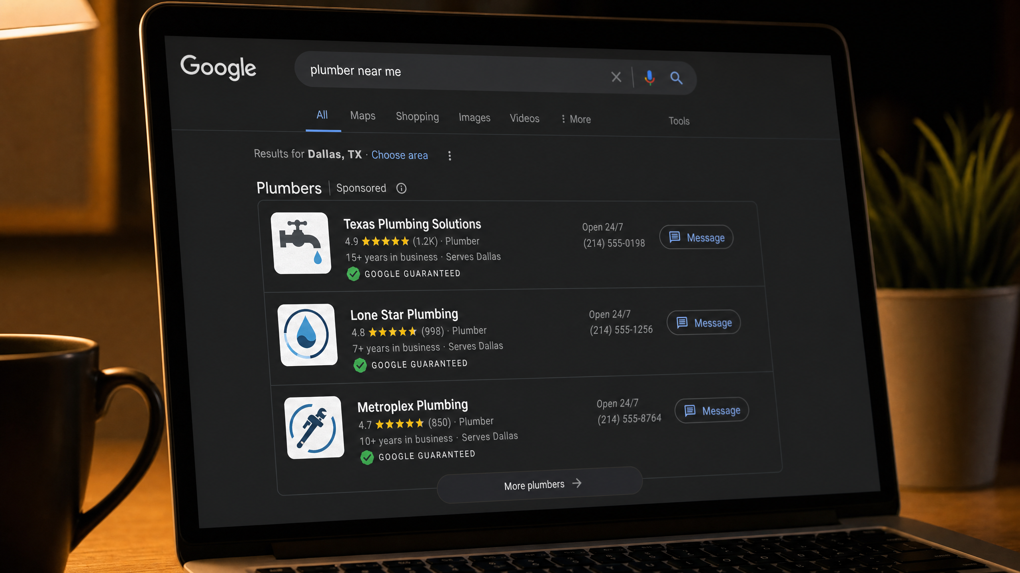Open Texas Plumbing Solutions listing title
Image resolution: width=1020 pixels, height=573 pixels.
click(412, 224)
